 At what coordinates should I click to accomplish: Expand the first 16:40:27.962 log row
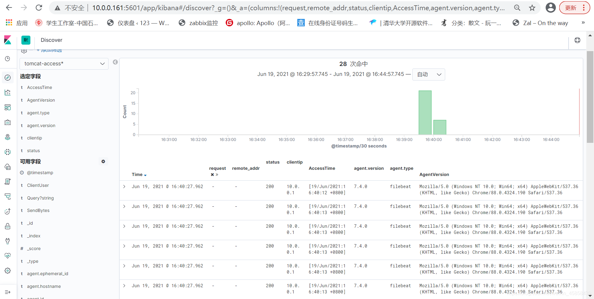[124, 187]
